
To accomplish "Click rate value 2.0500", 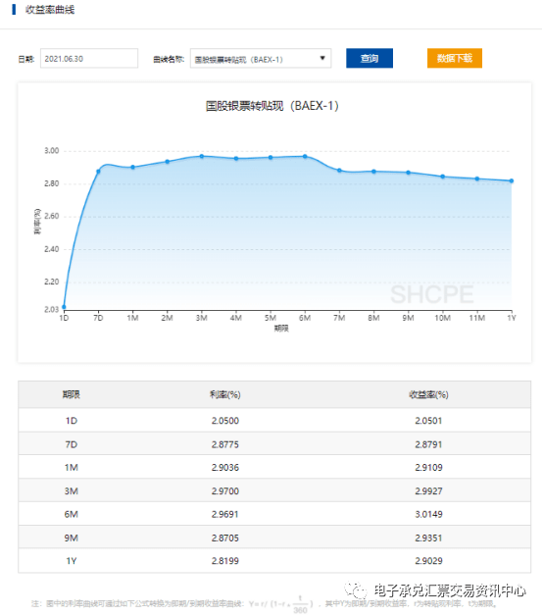I will coord(225,421).
